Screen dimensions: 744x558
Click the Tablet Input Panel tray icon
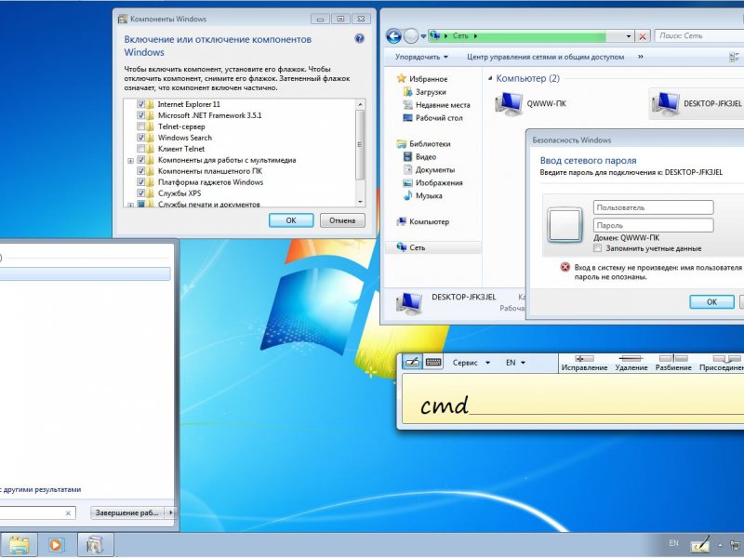700,545
